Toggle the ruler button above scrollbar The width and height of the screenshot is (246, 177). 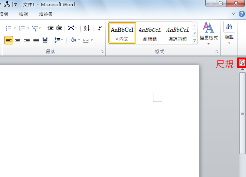(x=242, y=63)
